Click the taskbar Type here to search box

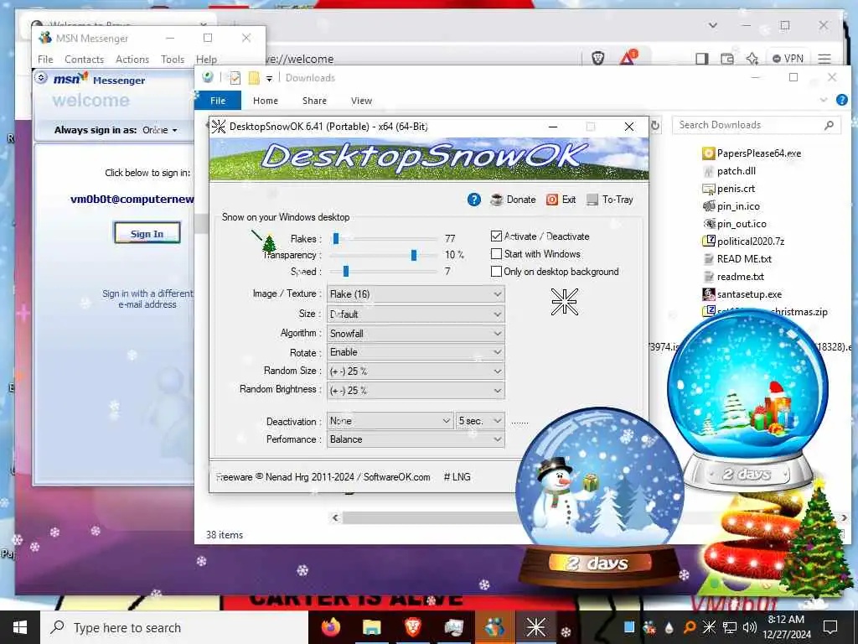(x=174, y=627)
